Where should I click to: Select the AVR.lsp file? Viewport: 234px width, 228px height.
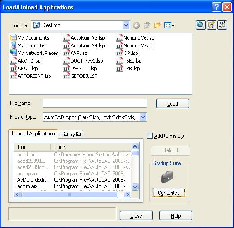(x=75, y=53)
